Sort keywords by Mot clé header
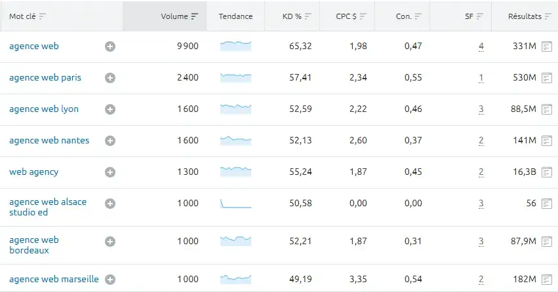This screenshot has width=558, height=292. (28, 16)
